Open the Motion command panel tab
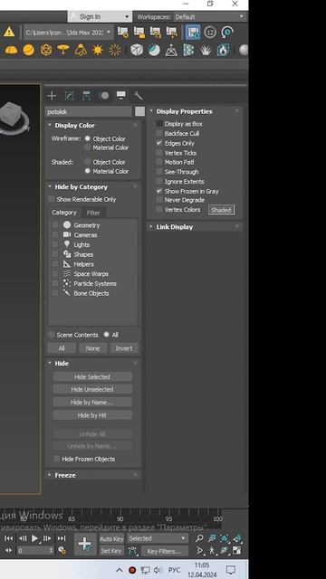 point(104,96)
